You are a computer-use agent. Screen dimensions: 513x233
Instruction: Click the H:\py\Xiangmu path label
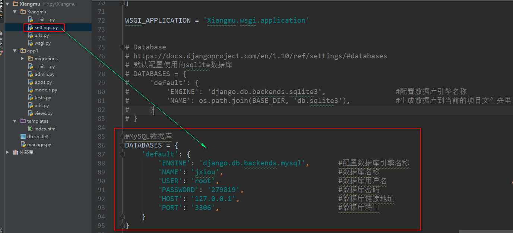coord(60,4)
